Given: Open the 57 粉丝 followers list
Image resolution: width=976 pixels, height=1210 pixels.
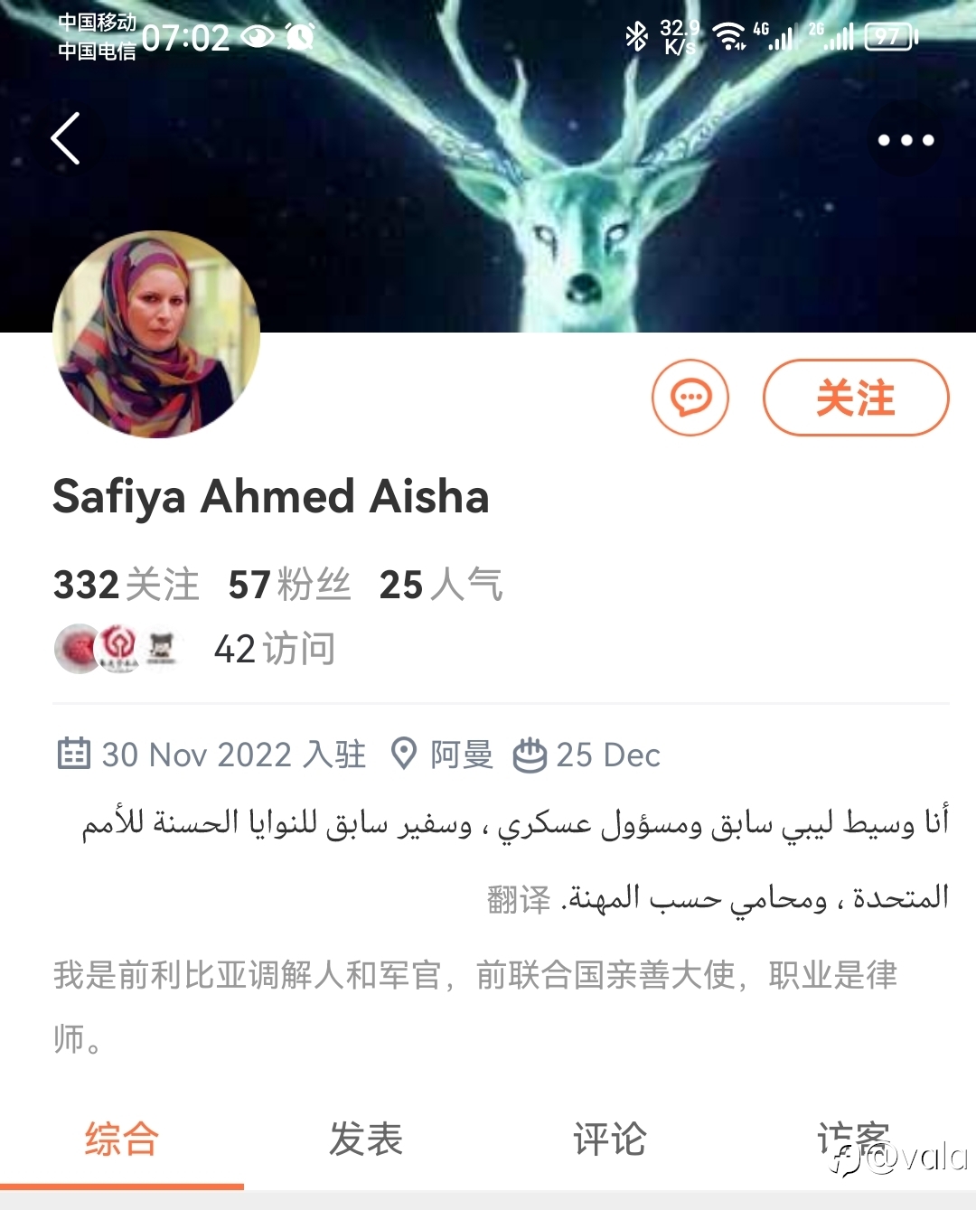Looking at the screenshot, I should coord(289,585).
